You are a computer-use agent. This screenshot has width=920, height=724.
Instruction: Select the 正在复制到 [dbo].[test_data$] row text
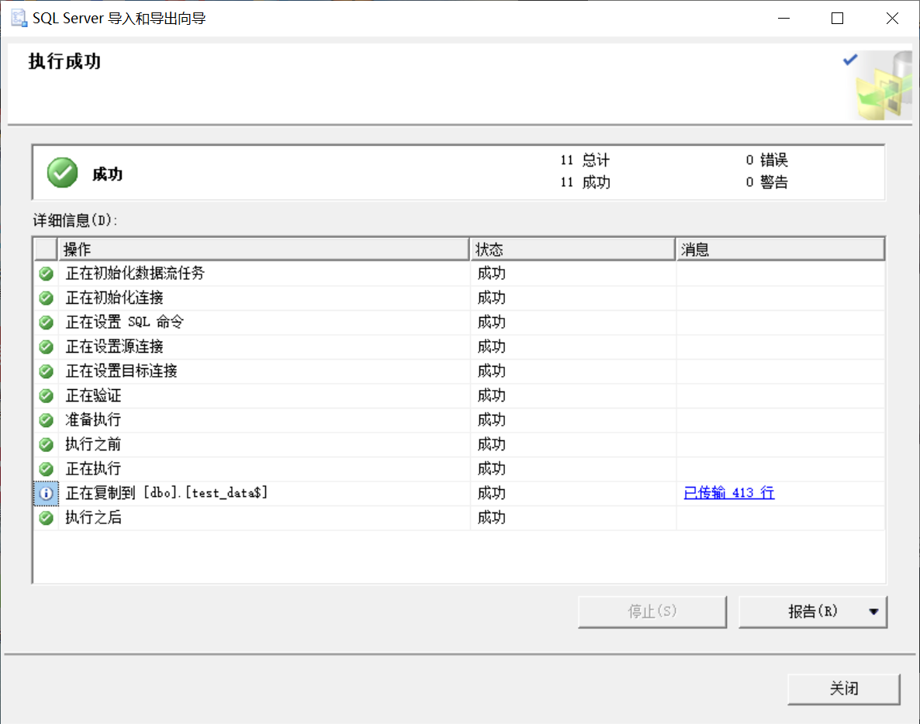coord(167,493)
